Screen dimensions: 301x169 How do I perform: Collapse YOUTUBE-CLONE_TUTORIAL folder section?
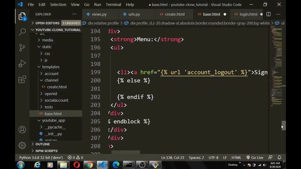click(x=56, y=30)
